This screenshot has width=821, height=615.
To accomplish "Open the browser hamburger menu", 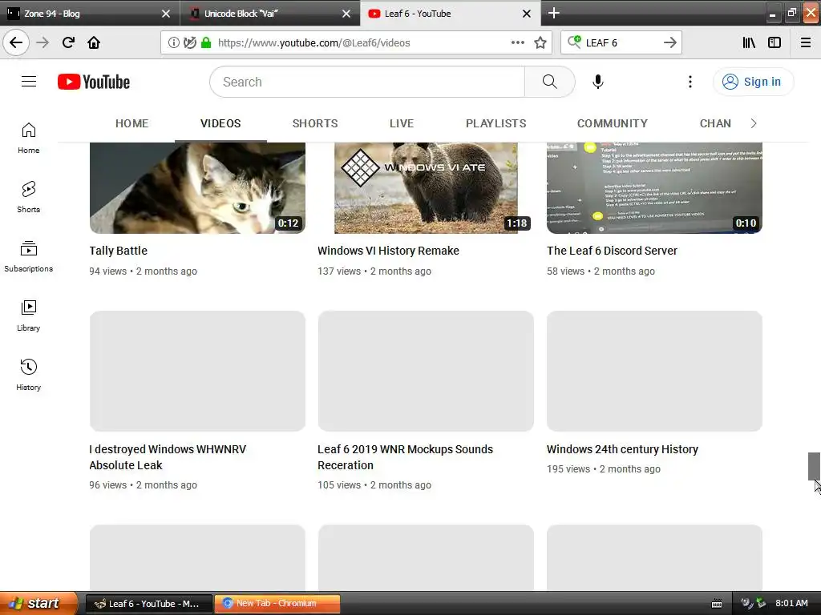I will click(x=806, y=42).
